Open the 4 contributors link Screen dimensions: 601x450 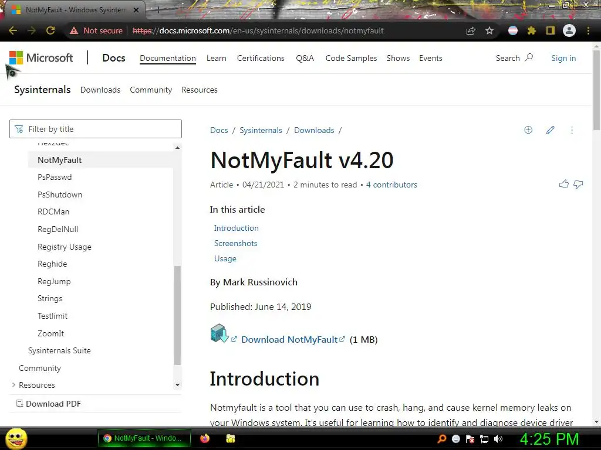(x=391, y=185)
